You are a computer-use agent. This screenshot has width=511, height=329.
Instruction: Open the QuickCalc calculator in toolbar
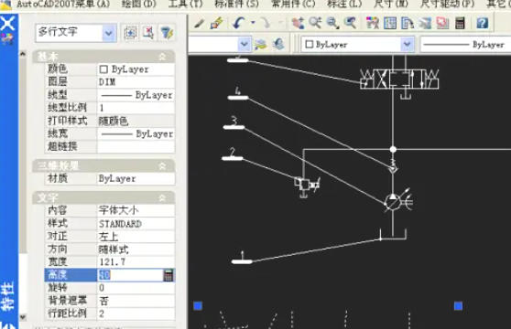[x=460, y=23]
